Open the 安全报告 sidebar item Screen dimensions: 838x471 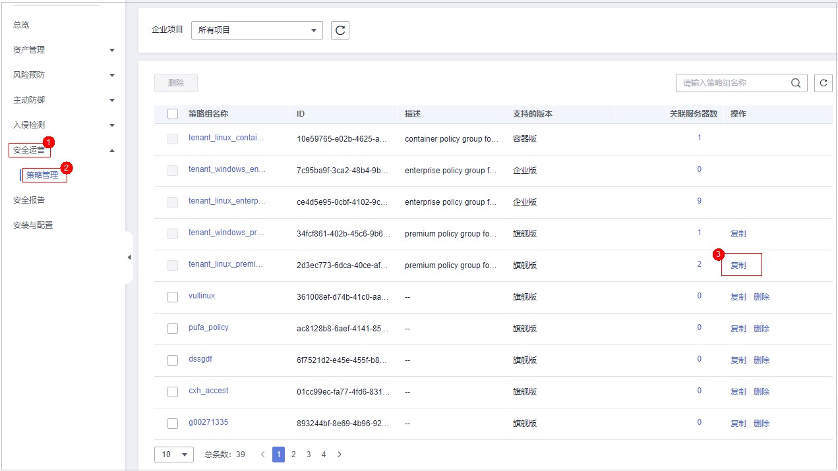click(x=29, y=200)
